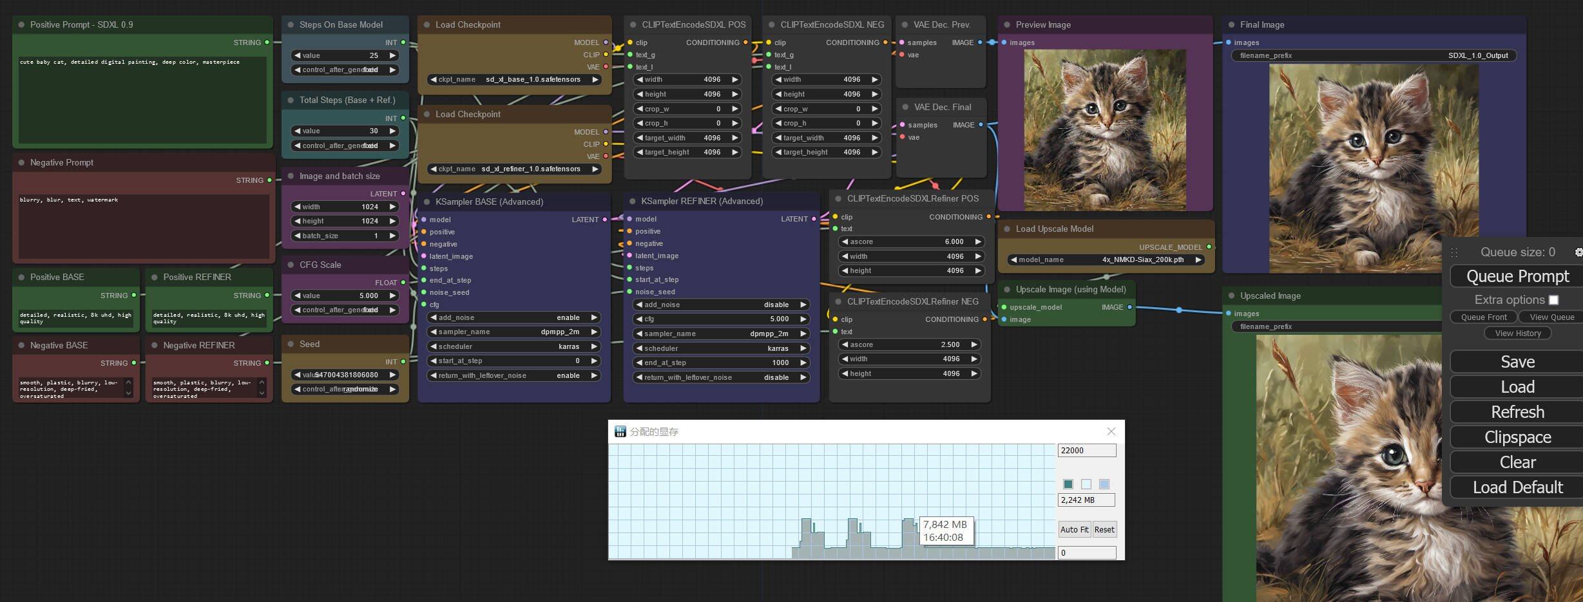The image size is (1583, 602).
Task: Click the kitten thumbnail in the Preview Image node
Action: coord(1104,129)
